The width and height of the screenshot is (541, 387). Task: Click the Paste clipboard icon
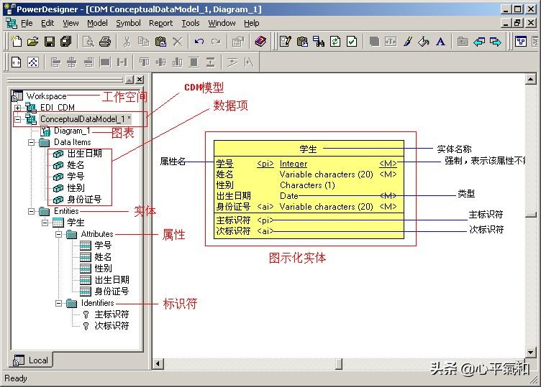(160, 42)
